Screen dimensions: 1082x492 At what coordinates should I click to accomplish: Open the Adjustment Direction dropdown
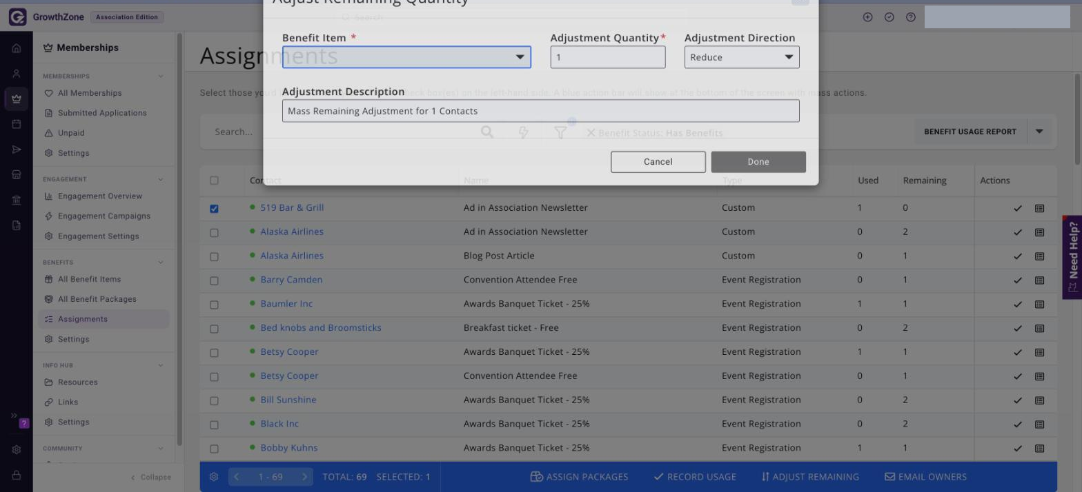point(742,57)
